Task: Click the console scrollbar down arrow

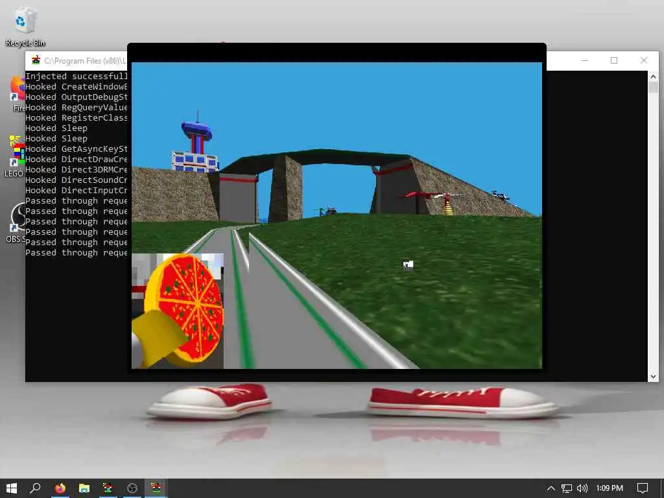Action: point(653,377)
